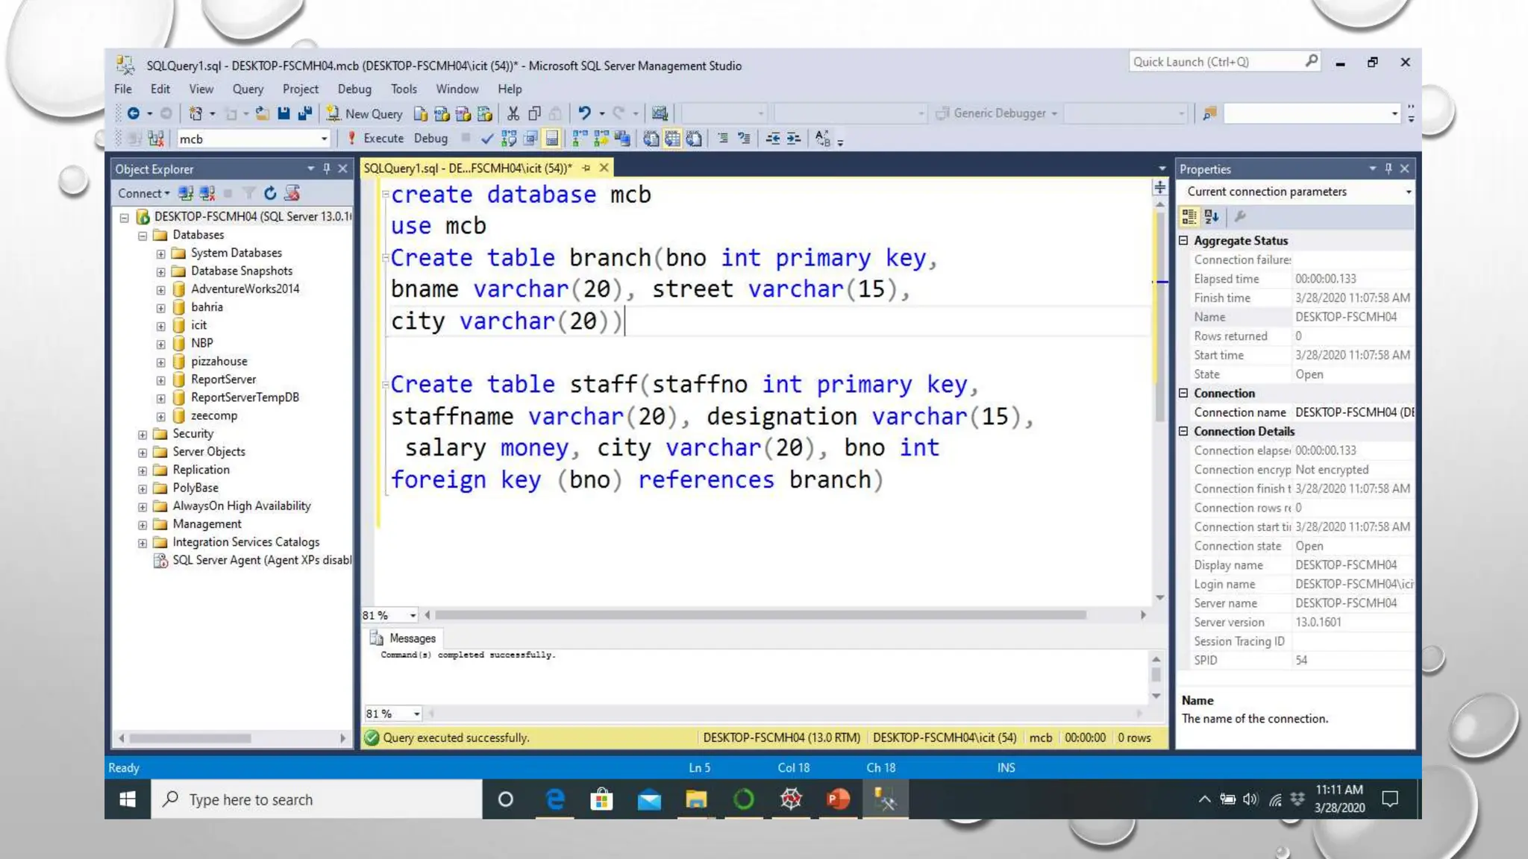Viewport: 1528px width, 859px height.
Task: Select Results to File option
Action: click(694, 139)
